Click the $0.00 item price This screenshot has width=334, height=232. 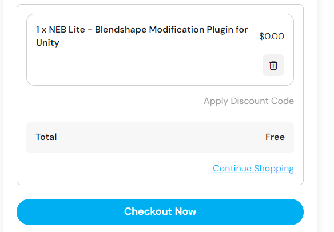(x=272, y=37)
